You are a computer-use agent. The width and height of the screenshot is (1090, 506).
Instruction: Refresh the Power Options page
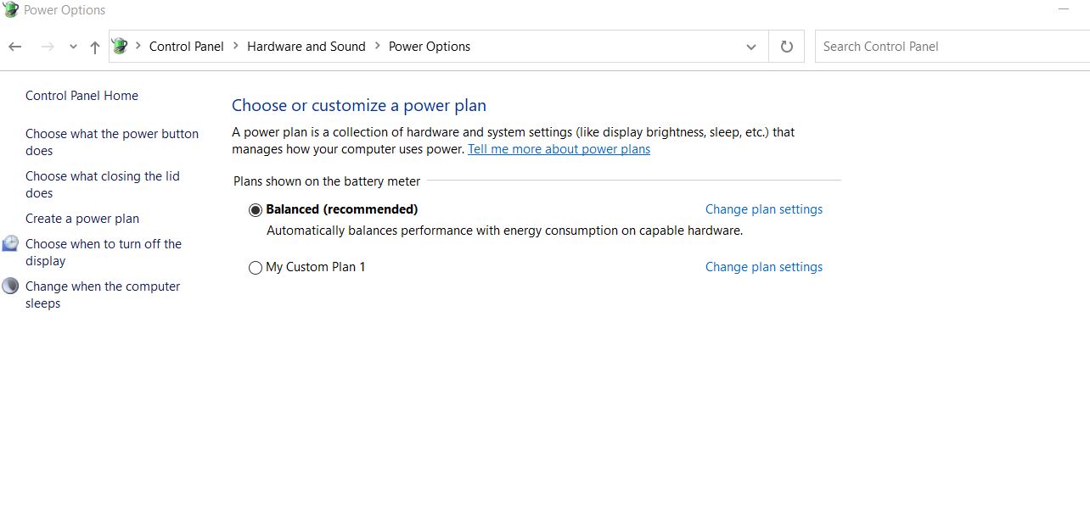click(786, 47)
